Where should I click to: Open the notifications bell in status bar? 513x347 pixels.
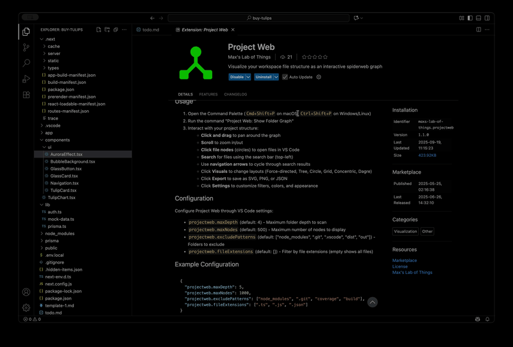pos(487,319)
